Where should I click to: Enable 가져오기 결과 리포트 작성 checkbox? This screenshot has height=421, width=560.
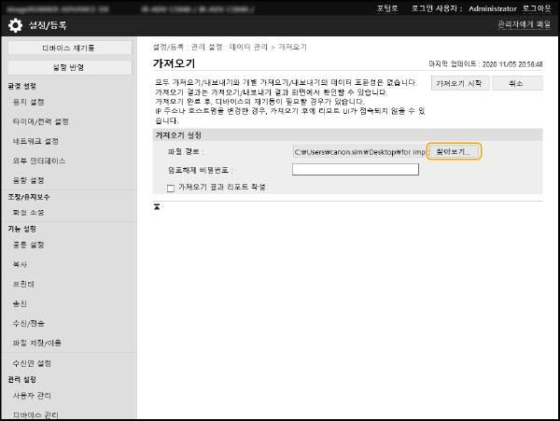point(170,188)
